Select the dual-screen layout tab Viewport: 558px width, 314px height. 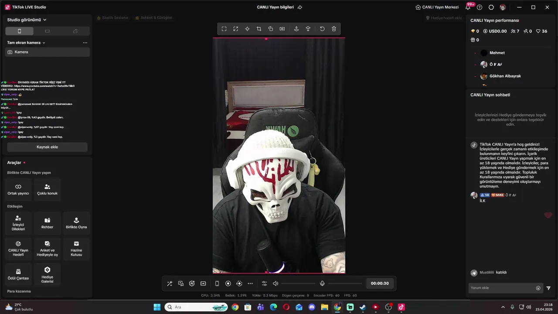coord(75,31)
